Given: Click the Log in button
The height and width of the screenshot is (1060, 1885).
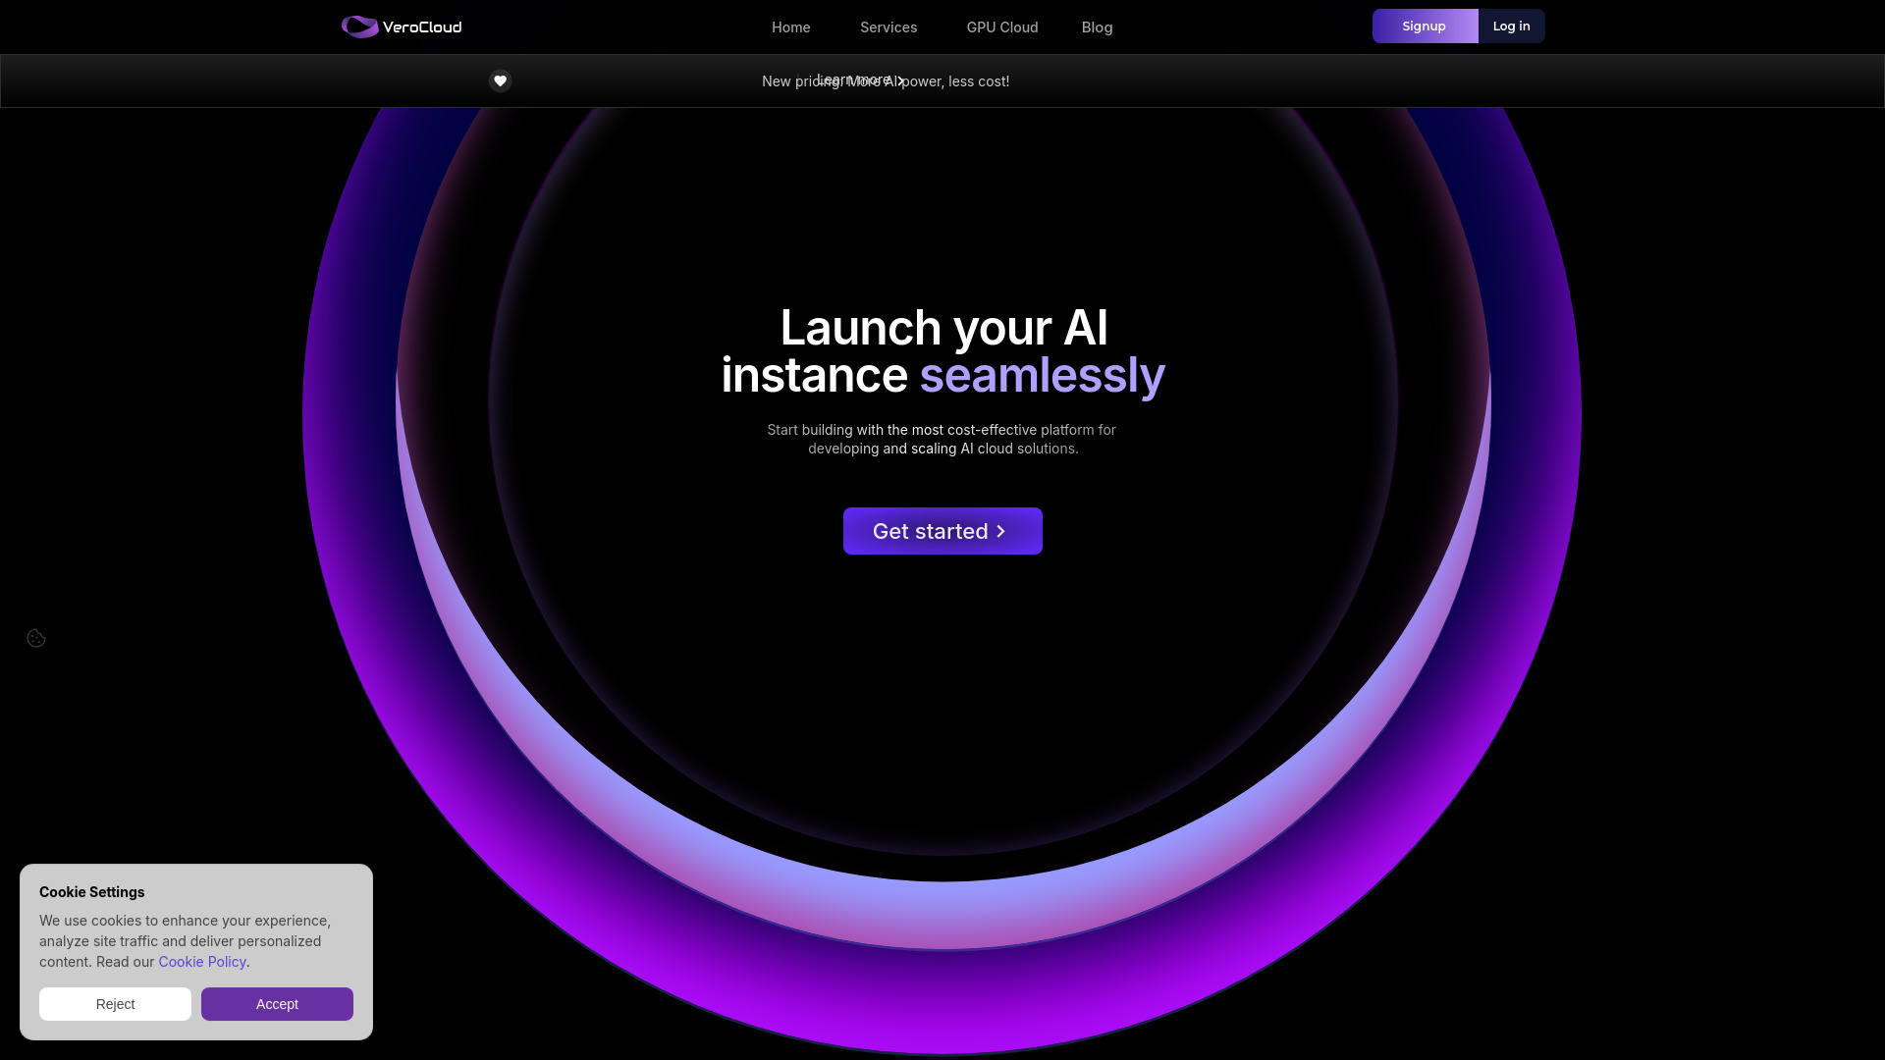Looking at the screenshot, I should click(x=1511, y=26).
